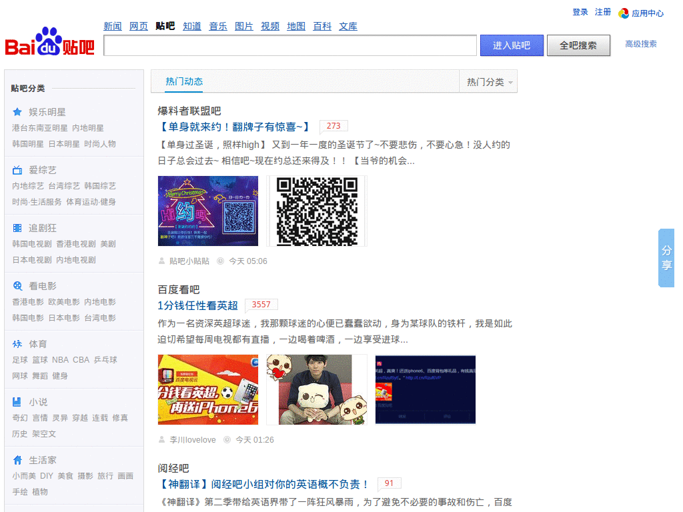Screen dimensions: 683x512
Task: Open the 乒乓球 category
Action: pos(105,360)
